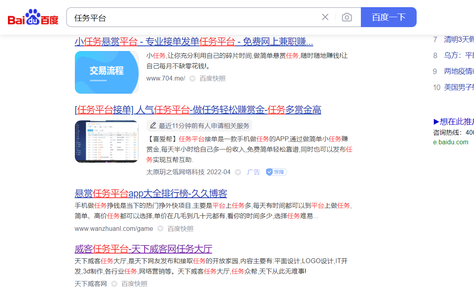Screen dimensions: 474x293
Task: Focus the search input containing 任务平台
Action: [x=194, y=18]
